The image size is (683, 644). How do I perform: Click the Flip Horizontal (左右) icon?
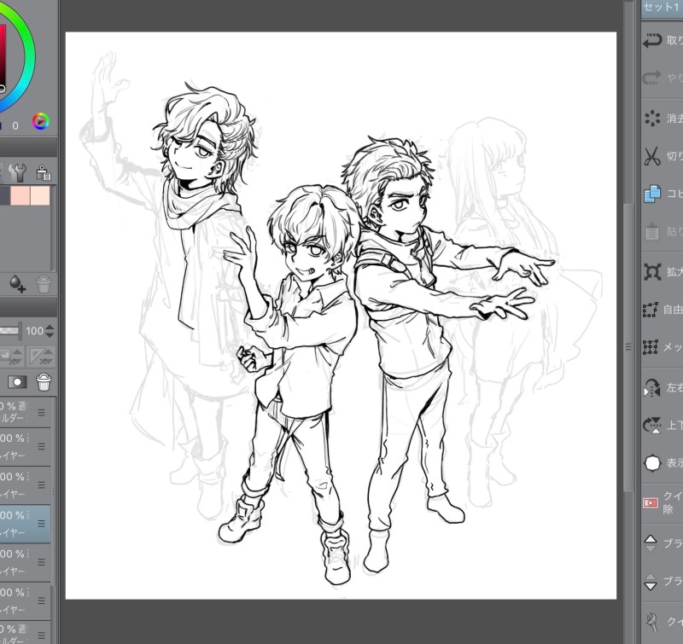coord(652,388)
